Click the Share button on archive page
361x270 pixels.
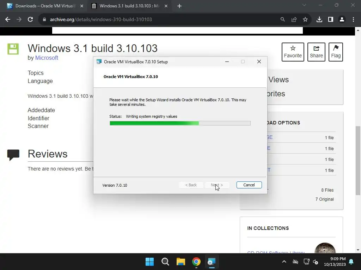click(316, 52)
